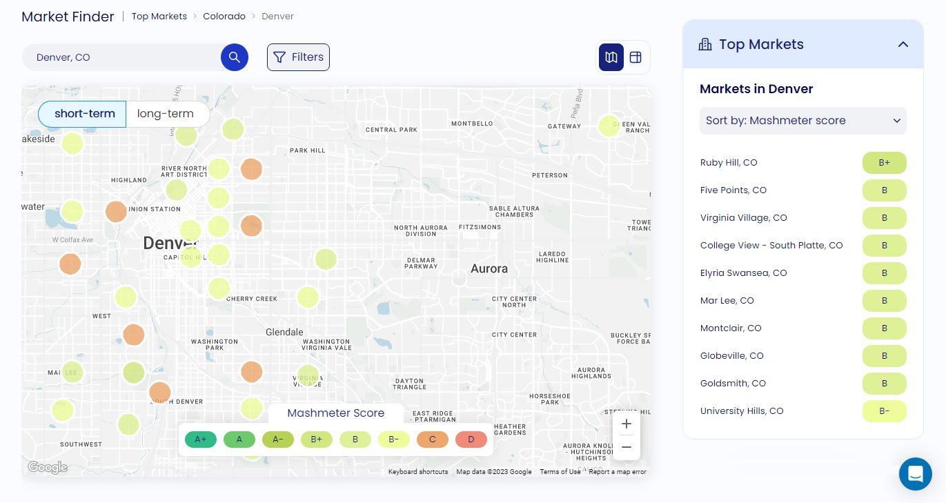The width and height of the screenshot is (946, 503).
Task: Open the Sort by Mashmeter score dropdown
Action: (x=803, y=121)
